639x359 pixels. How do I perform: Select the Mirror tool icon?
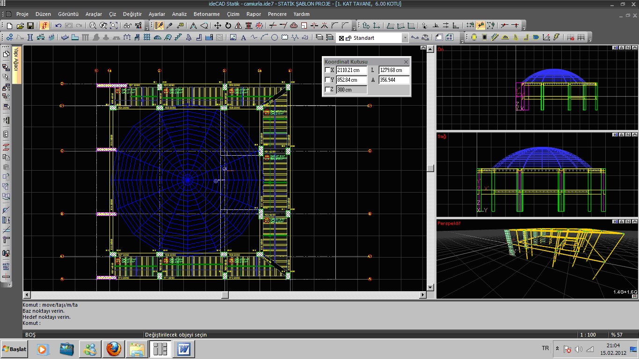pos(239,26)
